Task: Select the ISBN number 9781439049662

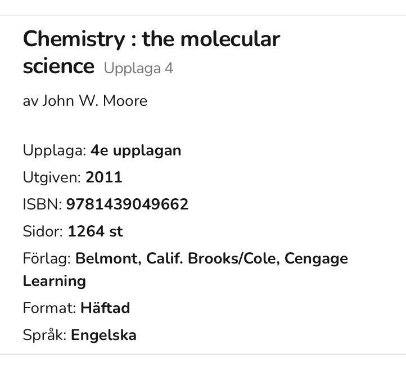Action: tap(127, 204)
